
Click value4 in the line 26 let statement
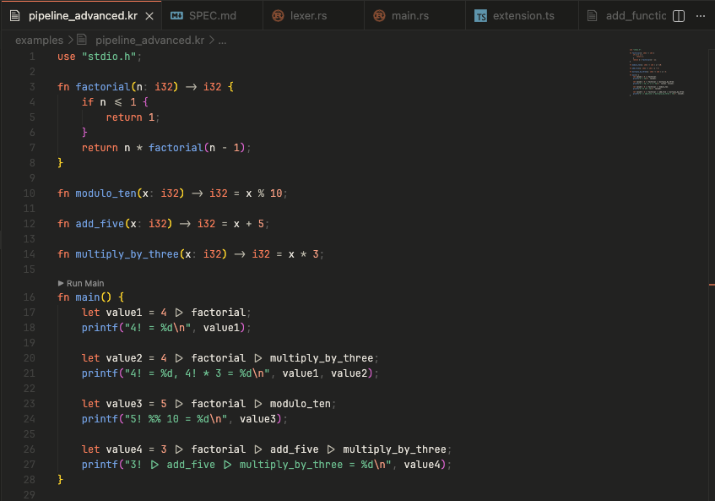[124, 449]
